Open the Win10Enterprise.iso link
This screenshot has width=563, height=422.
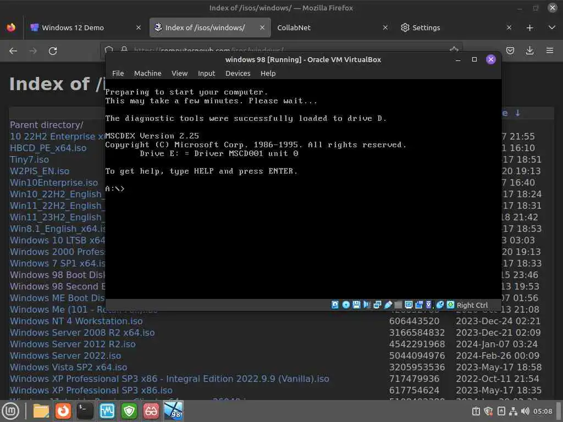point(53,182)
